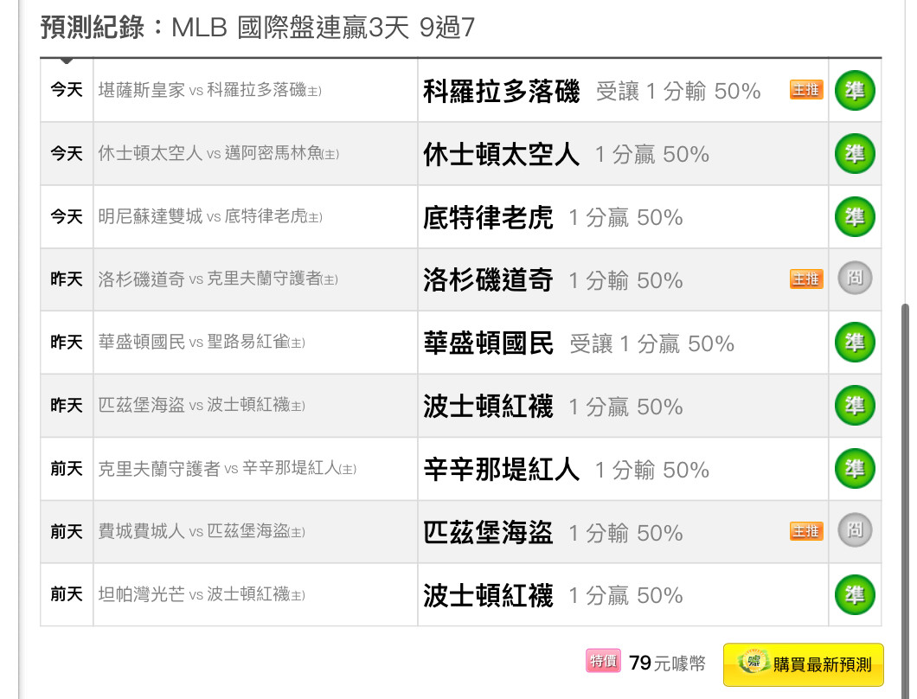Click the green 準 icon for 休士頓太空人 row
917x699 pixels.
point(855,154)
